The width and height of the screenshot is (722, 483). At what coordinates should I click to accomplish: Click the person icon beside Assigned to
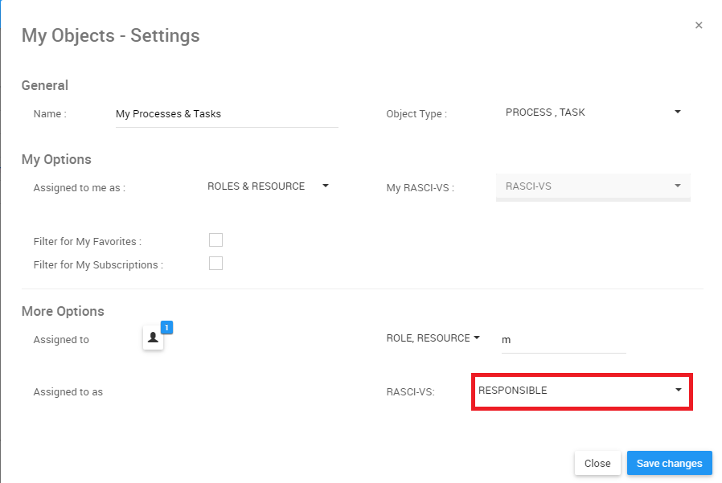coord(153,338)
